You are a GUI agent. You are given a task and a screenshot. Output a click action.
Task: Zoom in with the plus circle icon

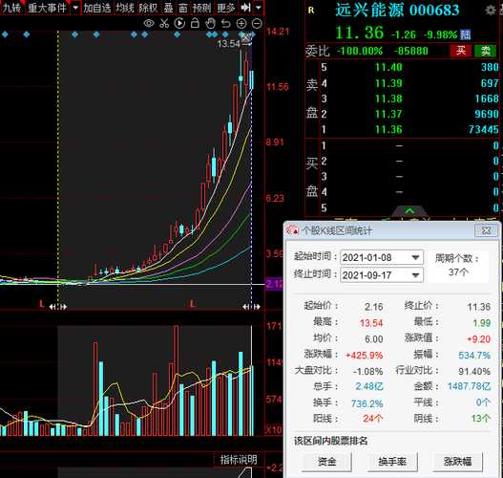(x=241, y=23)
